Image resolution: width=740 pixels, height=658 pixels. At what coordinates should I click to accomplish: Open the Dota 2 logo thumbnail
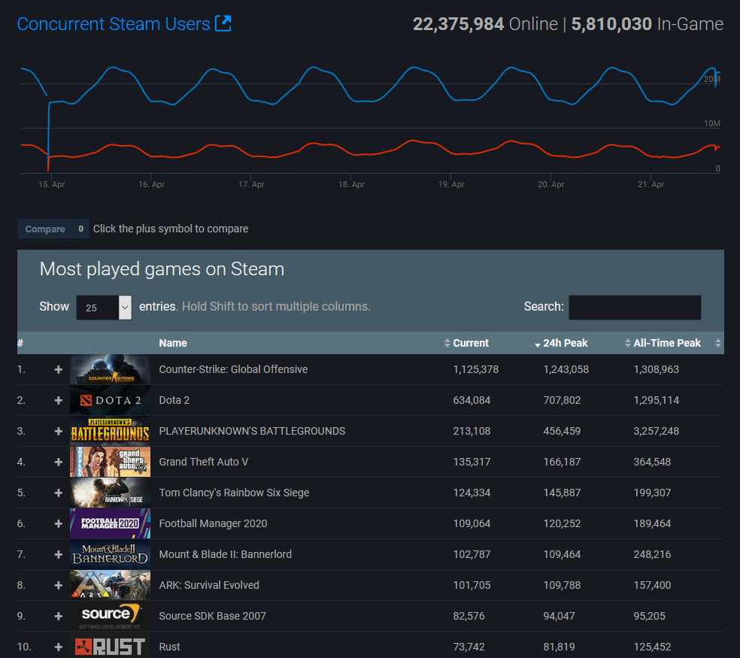[110, 400]
